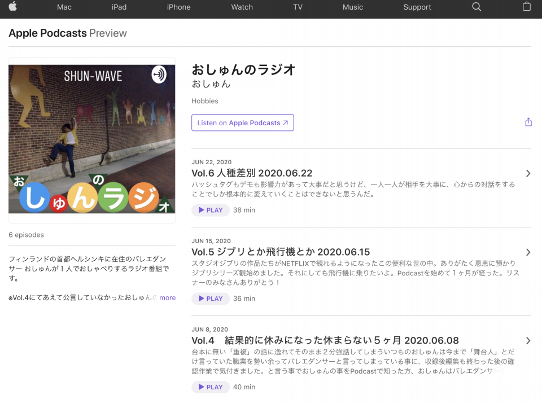Open Vol.6 人種差別 episode title
The height and width of the screenshot is (404, 542).
click(252, 173)
